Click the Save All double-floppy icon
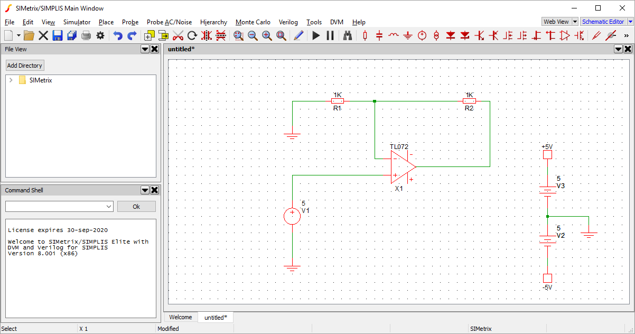Image resolution: width=635 pixels, height=334 pixels. pos(72,35)
